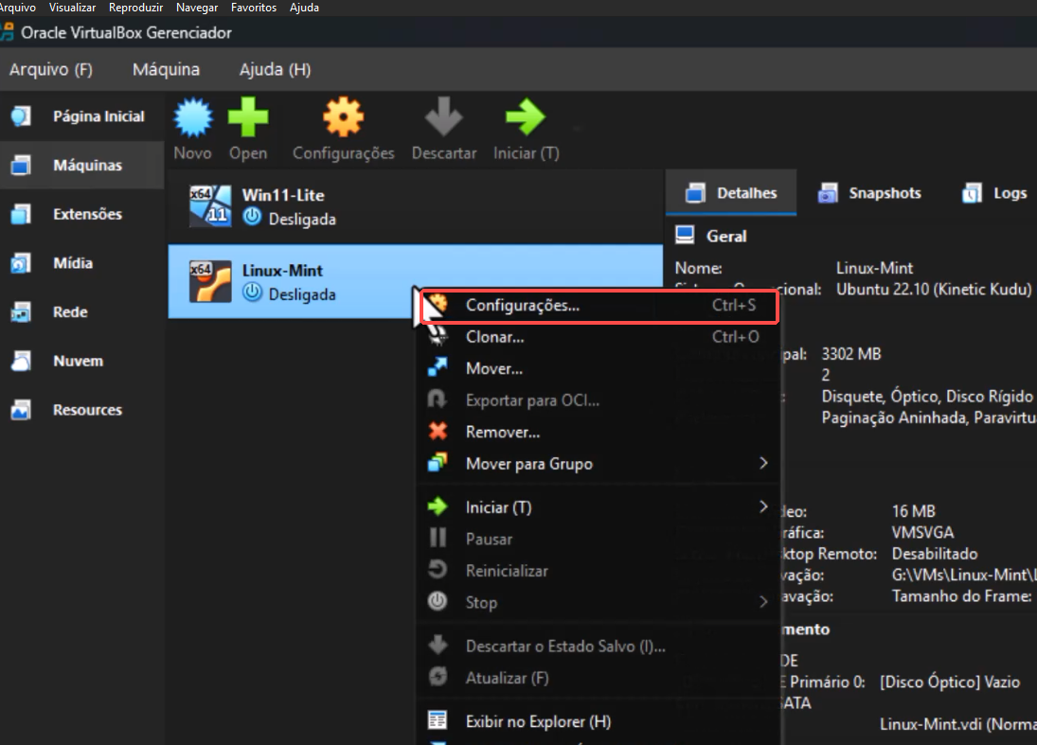
Task: Choose Exportar para OCI... menu entry
Action: tap(599, 400)
